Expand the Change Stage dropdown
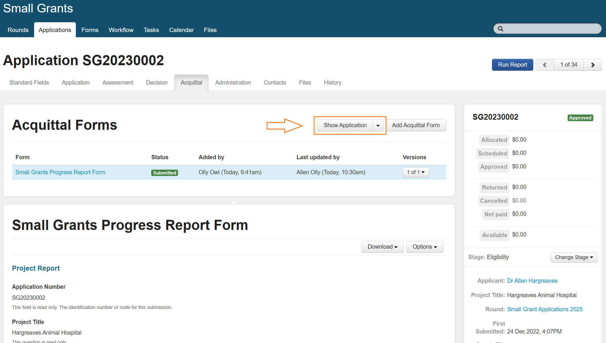 click(574, 257)
